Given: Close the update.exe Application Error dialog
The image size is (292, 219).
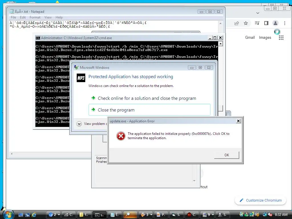Looking at the screenshot, I should click(x=238, y=121).
